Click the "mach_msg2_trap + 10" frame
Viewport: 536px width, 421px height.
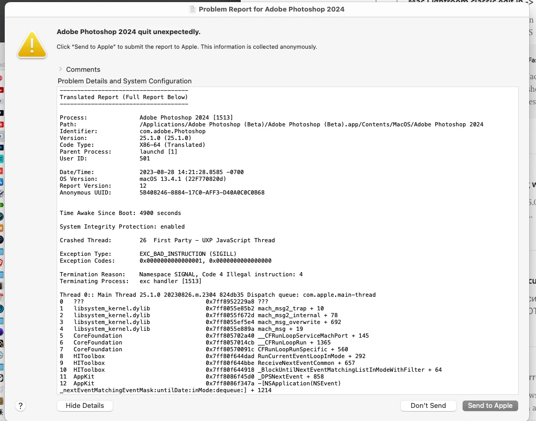(192, 309)
